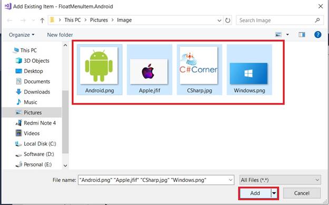
Task: Select 'This PC' in the address breadcrumb
Action: (73, 20)
